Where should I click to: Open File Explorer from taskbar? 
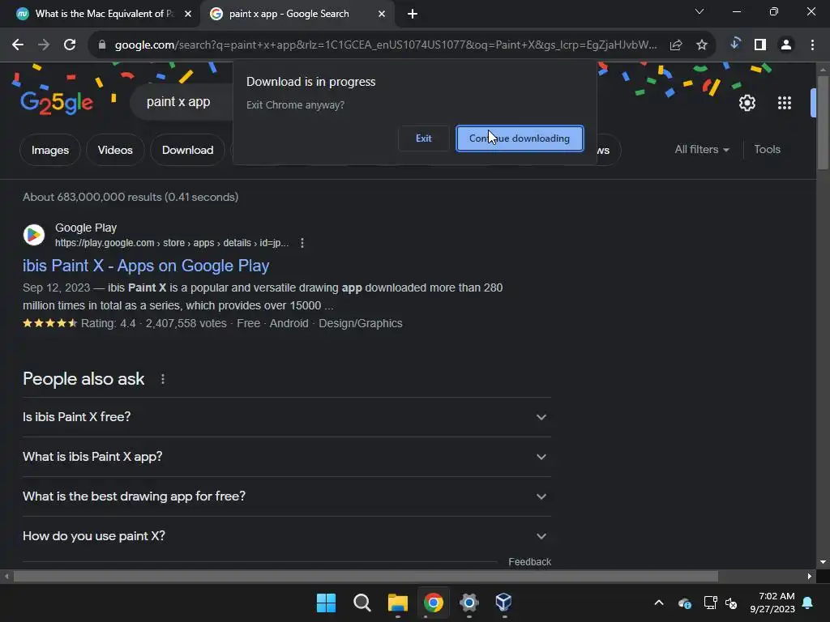pos(397,603)
